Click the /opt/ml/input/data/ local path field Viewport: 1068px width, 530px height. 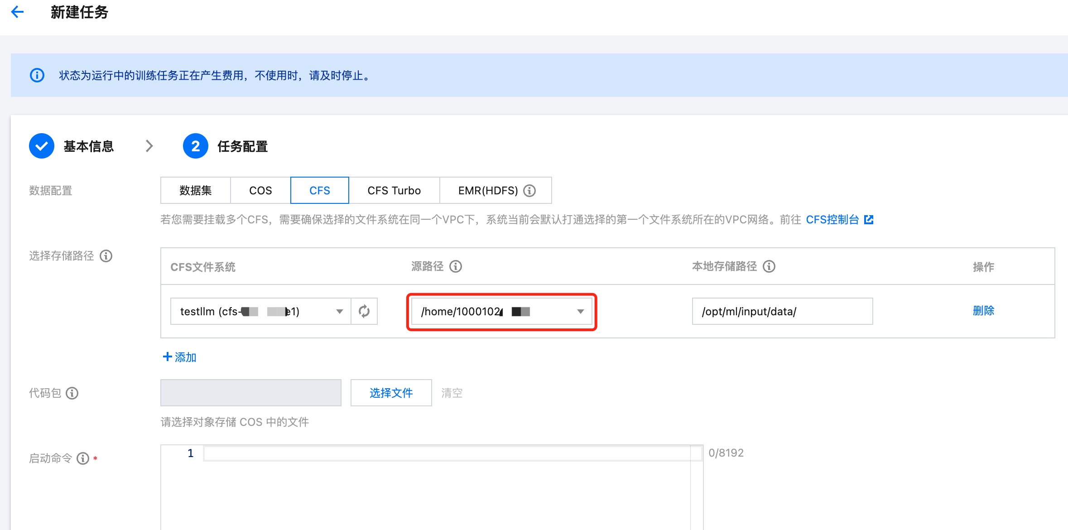pyautogui.click(x=782, y=311)
